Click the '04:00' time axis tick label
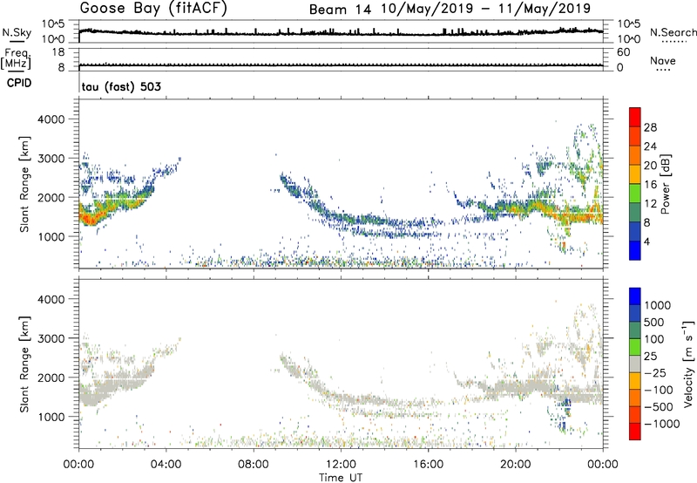 (166, 465)
